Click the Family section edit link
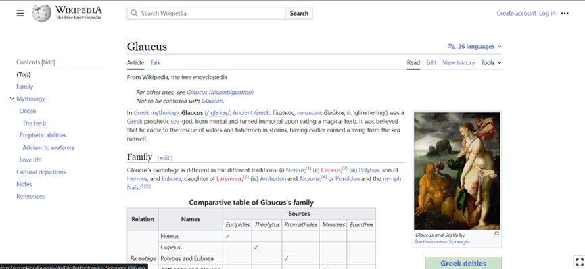585x269 pixels. coord(165,158)
